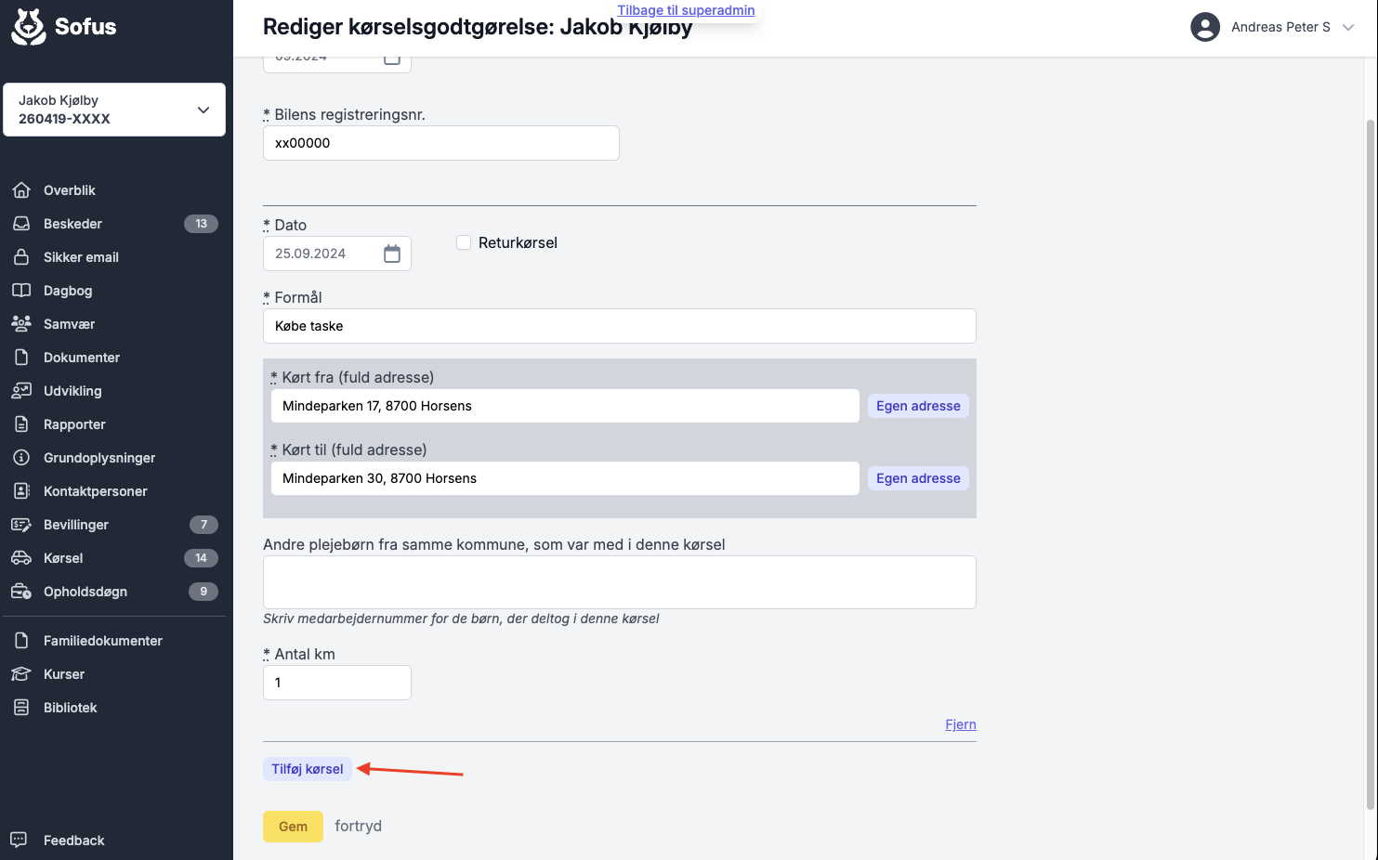Click the Dagbog book icon
This screenshot has height=860, width=1378.
[21, 291]
